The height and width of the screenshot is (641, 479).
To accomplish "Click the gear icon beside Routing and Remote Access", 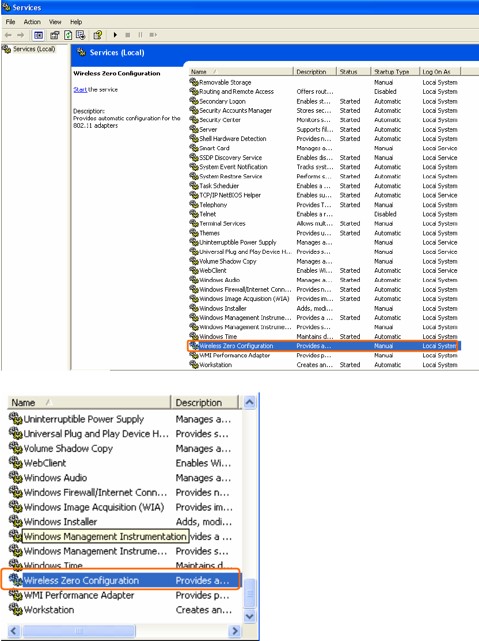I will pyautogui.click(x=194, y=91).
